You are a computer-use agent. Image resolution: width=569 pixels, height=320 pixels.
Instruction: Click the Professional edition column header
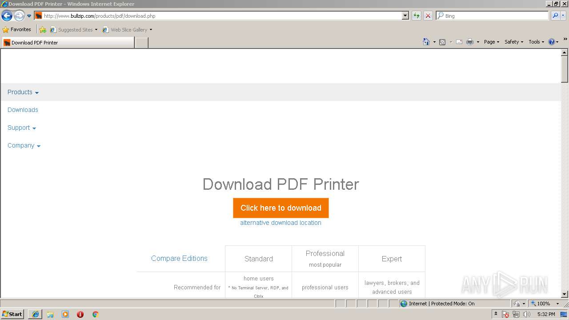pos(325,259)
